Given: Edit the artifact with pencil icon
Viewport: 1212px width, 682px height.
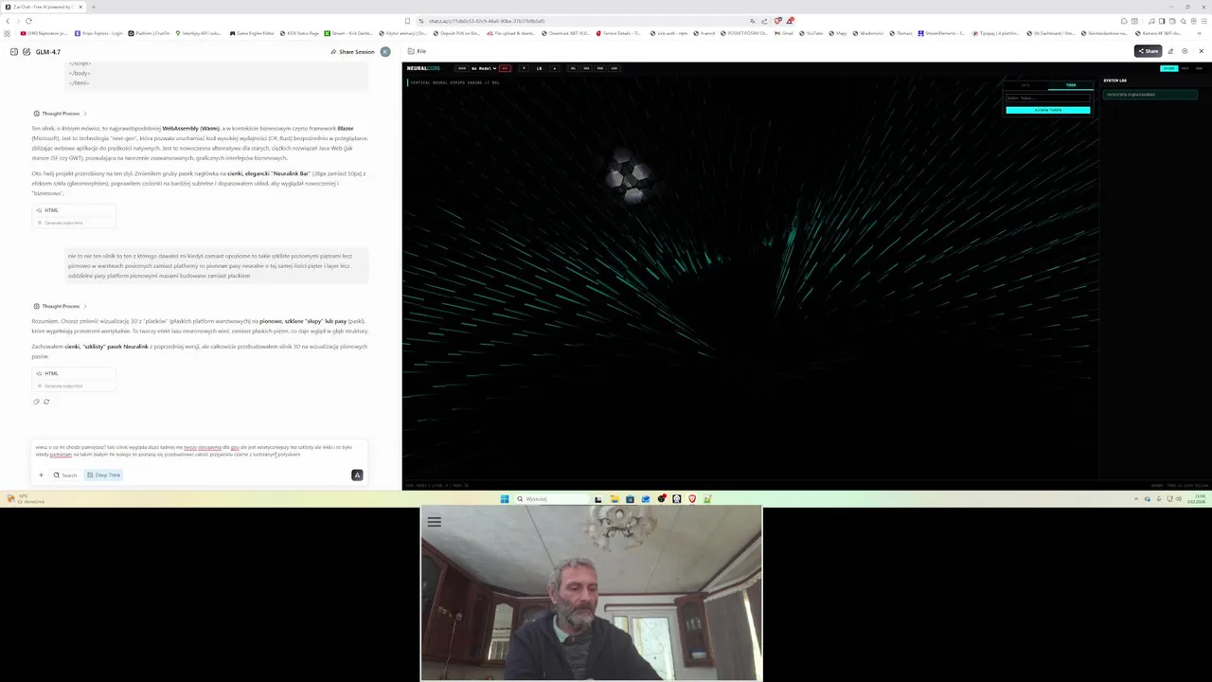Looking at the screenshot, I should (x=1170, y=51).
